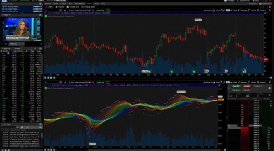Image resolution: width=274 pixels, height=151 pixels.
Task: Click the Trader TV video thumbnail
Action: click(x=21, y=29)
